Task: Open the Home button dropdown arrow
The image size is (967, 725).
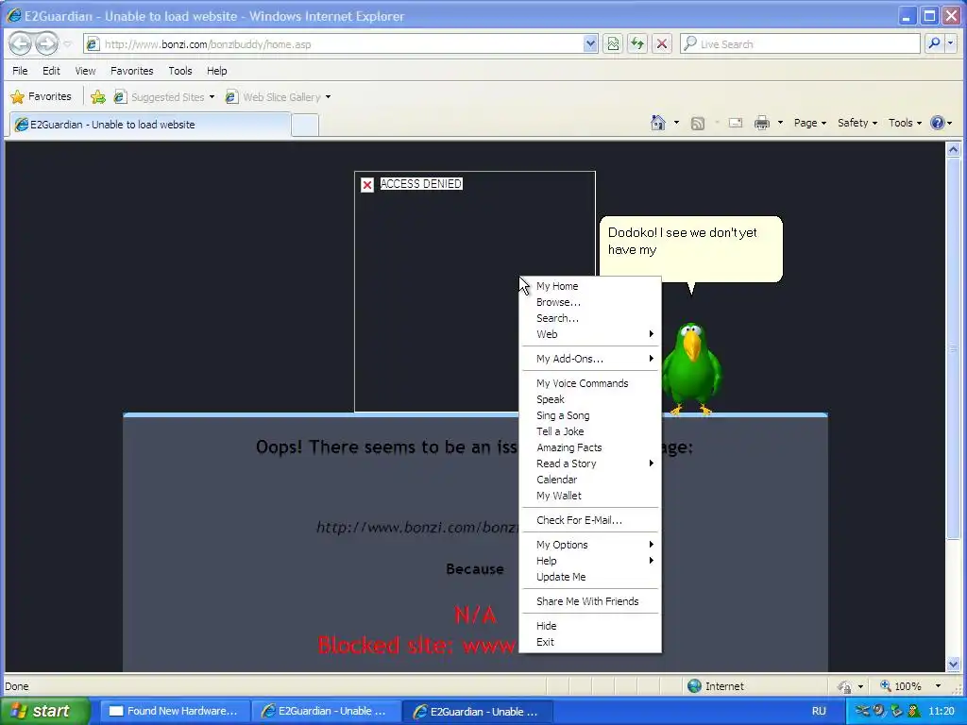Action: click(676, 123)
